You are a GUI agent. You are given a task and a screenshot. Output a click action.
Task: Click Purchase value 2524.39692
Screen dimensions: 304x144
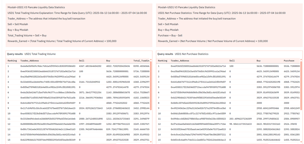click(290, 124)
